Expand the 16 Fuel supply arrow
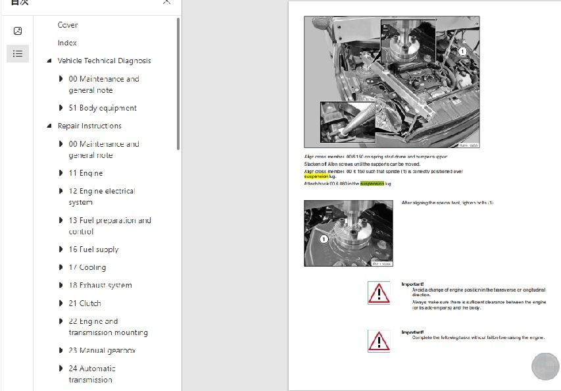561x391 pixels. pyautogui.click(x=61, y=249)
